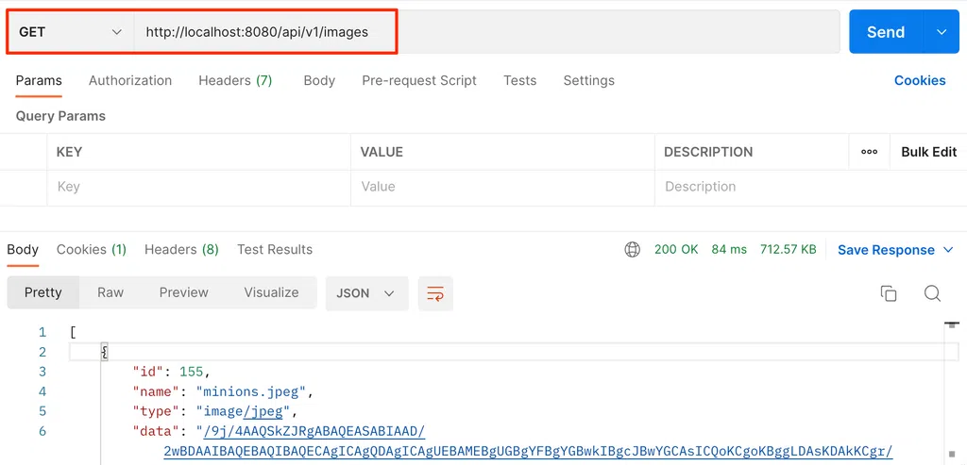Open the JSON format dropdown
The width and height of the screenshot is (967, 465).
click(366, 293)
